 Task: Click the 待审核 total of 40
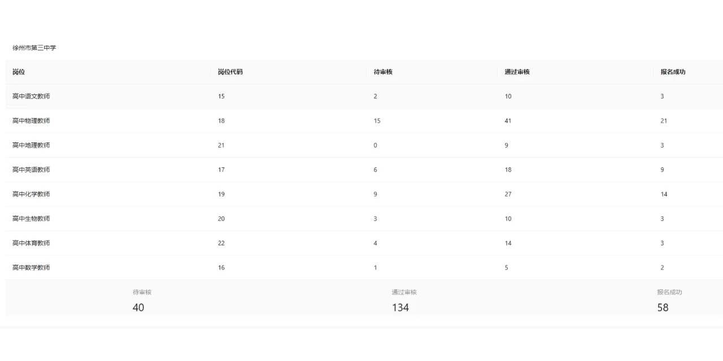point(138,307)
